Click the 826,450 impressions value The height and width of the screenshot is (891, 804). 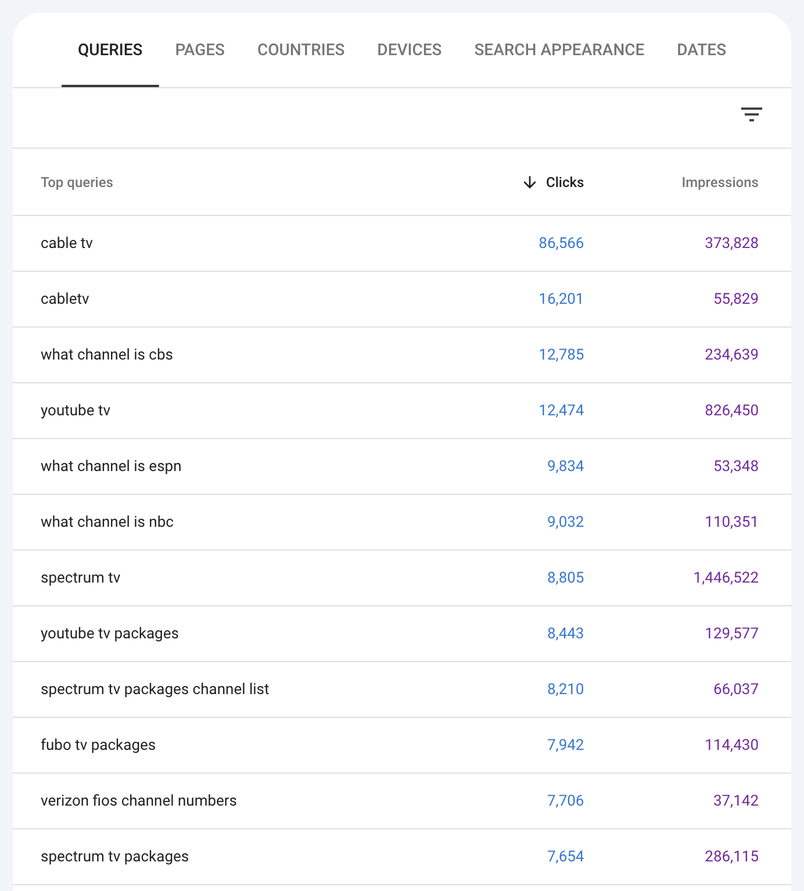click(x=732, y=410)
